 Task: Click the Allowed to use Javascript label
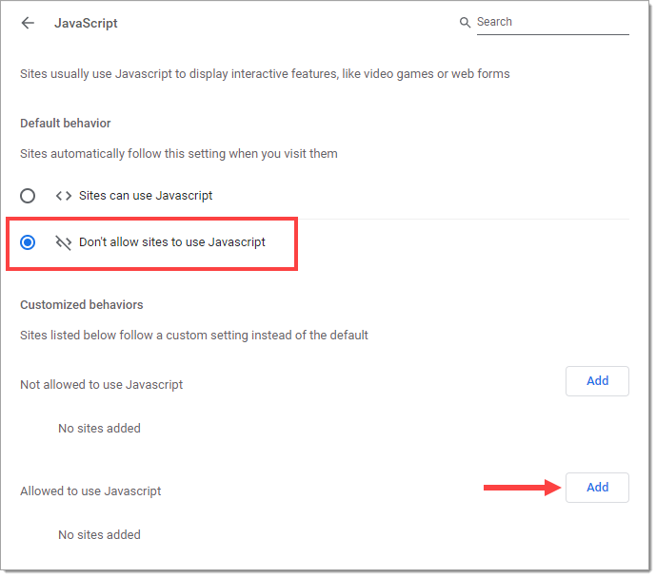point(90,491)
